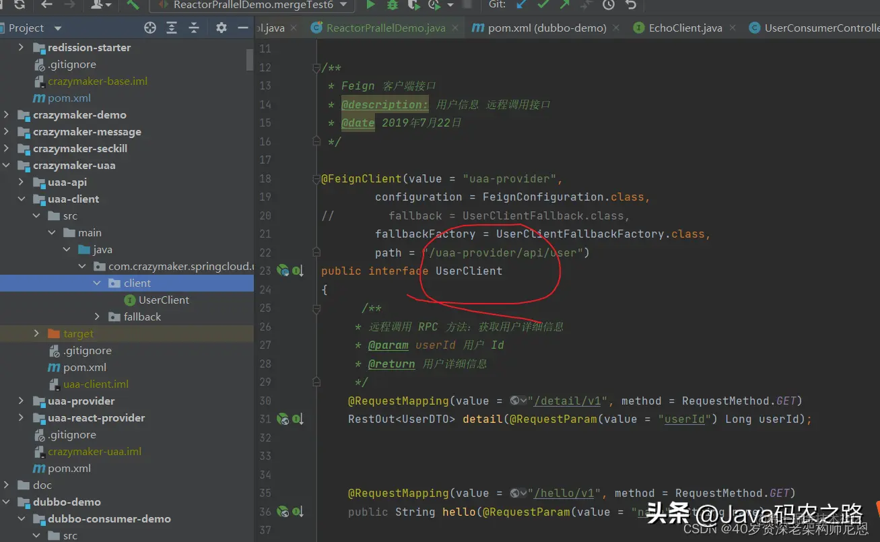Expand the uaa-provider module

[21, 401]
